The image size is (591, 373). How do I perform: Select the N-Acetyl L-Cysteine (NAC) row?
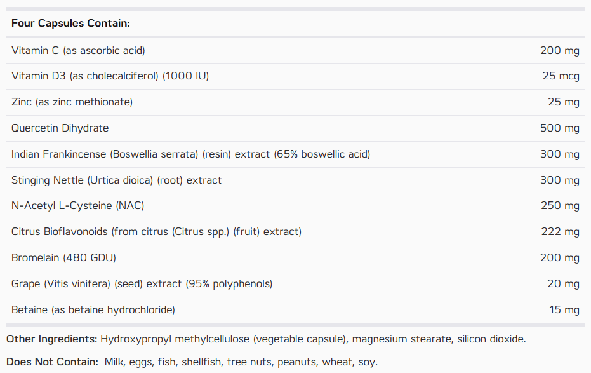(x=296, y=206)
